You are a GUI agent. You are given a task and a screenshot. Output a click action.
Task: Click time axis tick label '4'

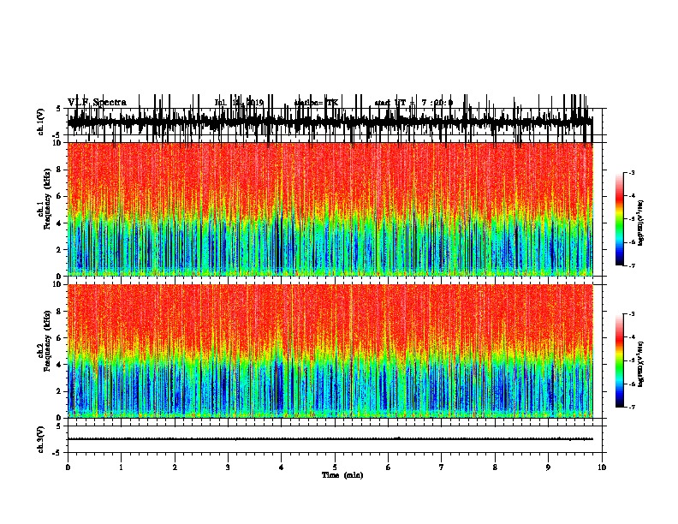click(x=282, y=467)
